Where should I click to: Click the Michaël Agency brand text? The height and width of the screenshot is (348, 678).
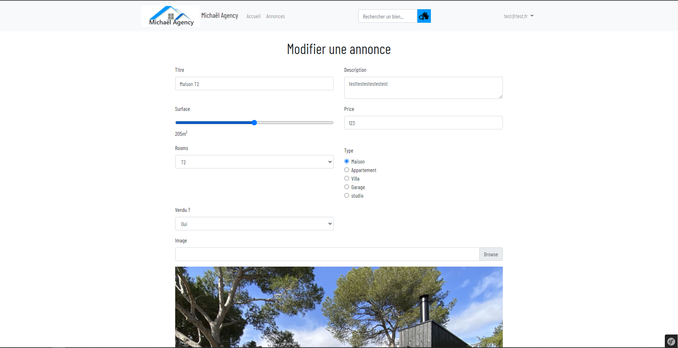(x=219, y=16)
